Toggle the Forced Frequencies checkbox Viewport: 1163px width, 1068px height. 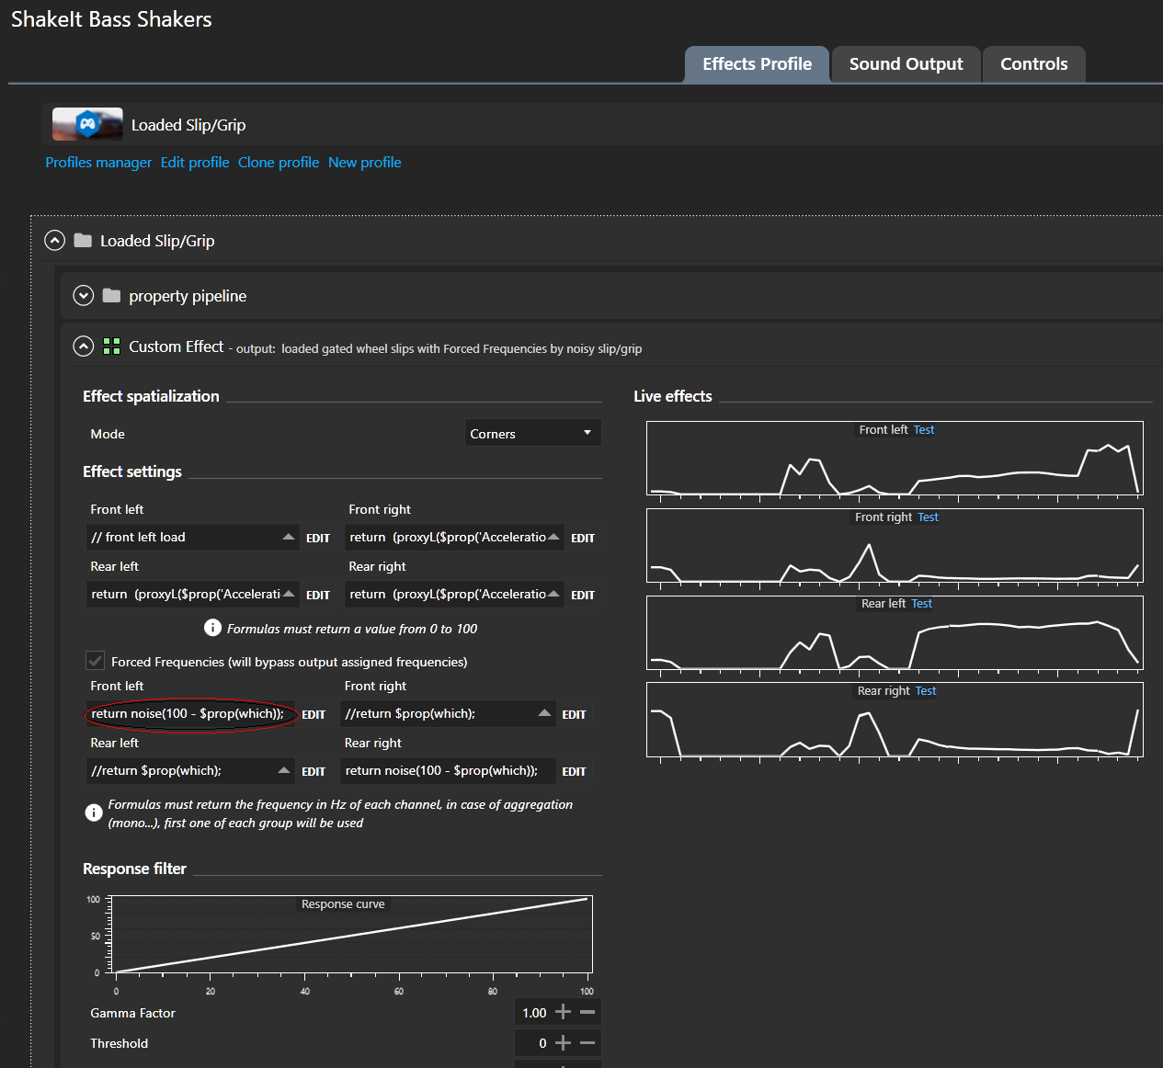point(95,661)
